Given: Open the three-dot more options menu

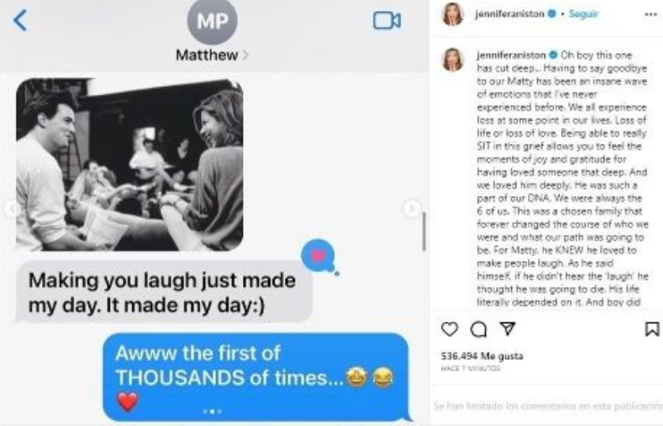Looking at the screenshot, I should click(651, 14).
